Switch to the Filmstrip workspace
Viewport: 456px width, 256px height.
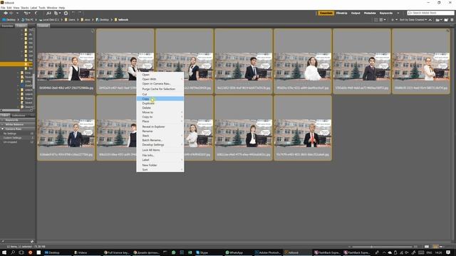pyautogui.click(x=342, y=13)
